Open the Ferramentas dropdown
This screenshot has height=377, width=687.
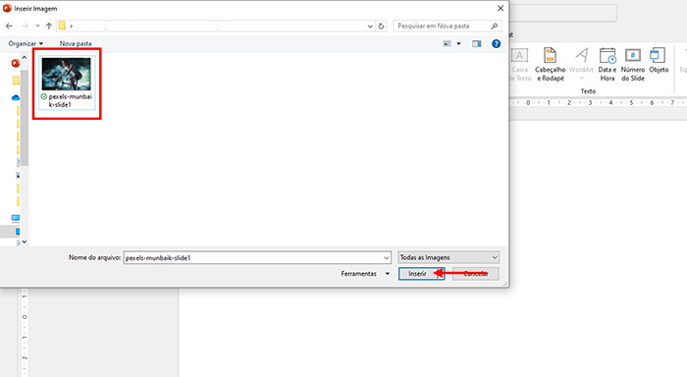[x=365, y=274]
